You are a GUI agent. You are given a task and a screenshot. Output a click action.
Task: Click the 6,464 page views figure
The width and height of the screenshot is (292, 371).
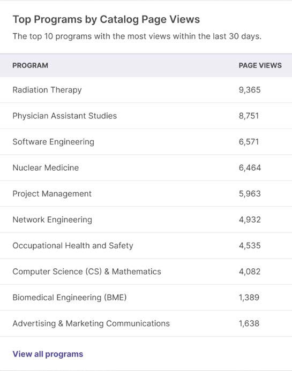click(250, 168)
